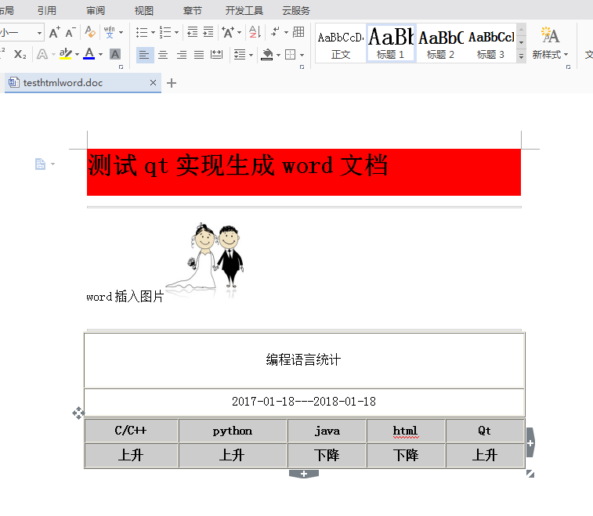Clear formatting with the eraser icon
593x516 pixels.
(x=90, y=32)
